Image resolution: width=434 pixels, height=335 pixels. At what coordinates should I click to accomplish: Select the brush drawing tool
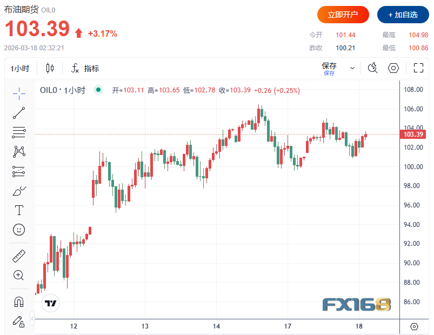(x=19, y=191)
